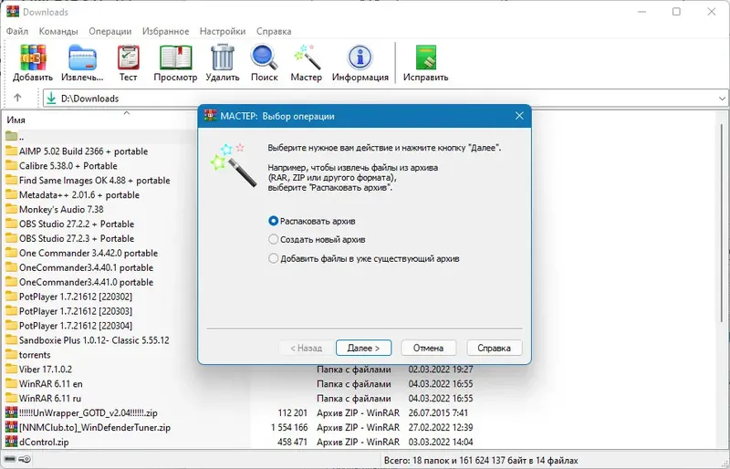Image resolution: width=730 pixels, height=469 pixels.
Task: Select AIMP 5.02 Build 2366 + portable row
Action: (83, 151)
